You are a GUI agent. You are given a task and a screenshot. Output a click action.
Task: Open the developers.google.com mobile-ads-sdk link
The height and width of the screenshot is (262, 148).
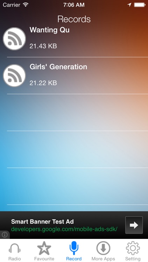click(64, 229)
